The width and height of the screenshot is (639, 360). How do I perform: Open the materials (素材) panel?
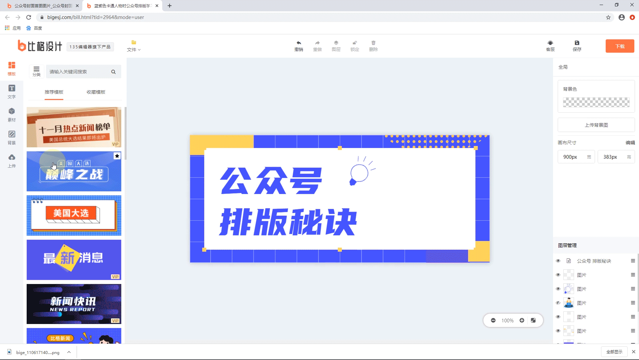point(12,114)
